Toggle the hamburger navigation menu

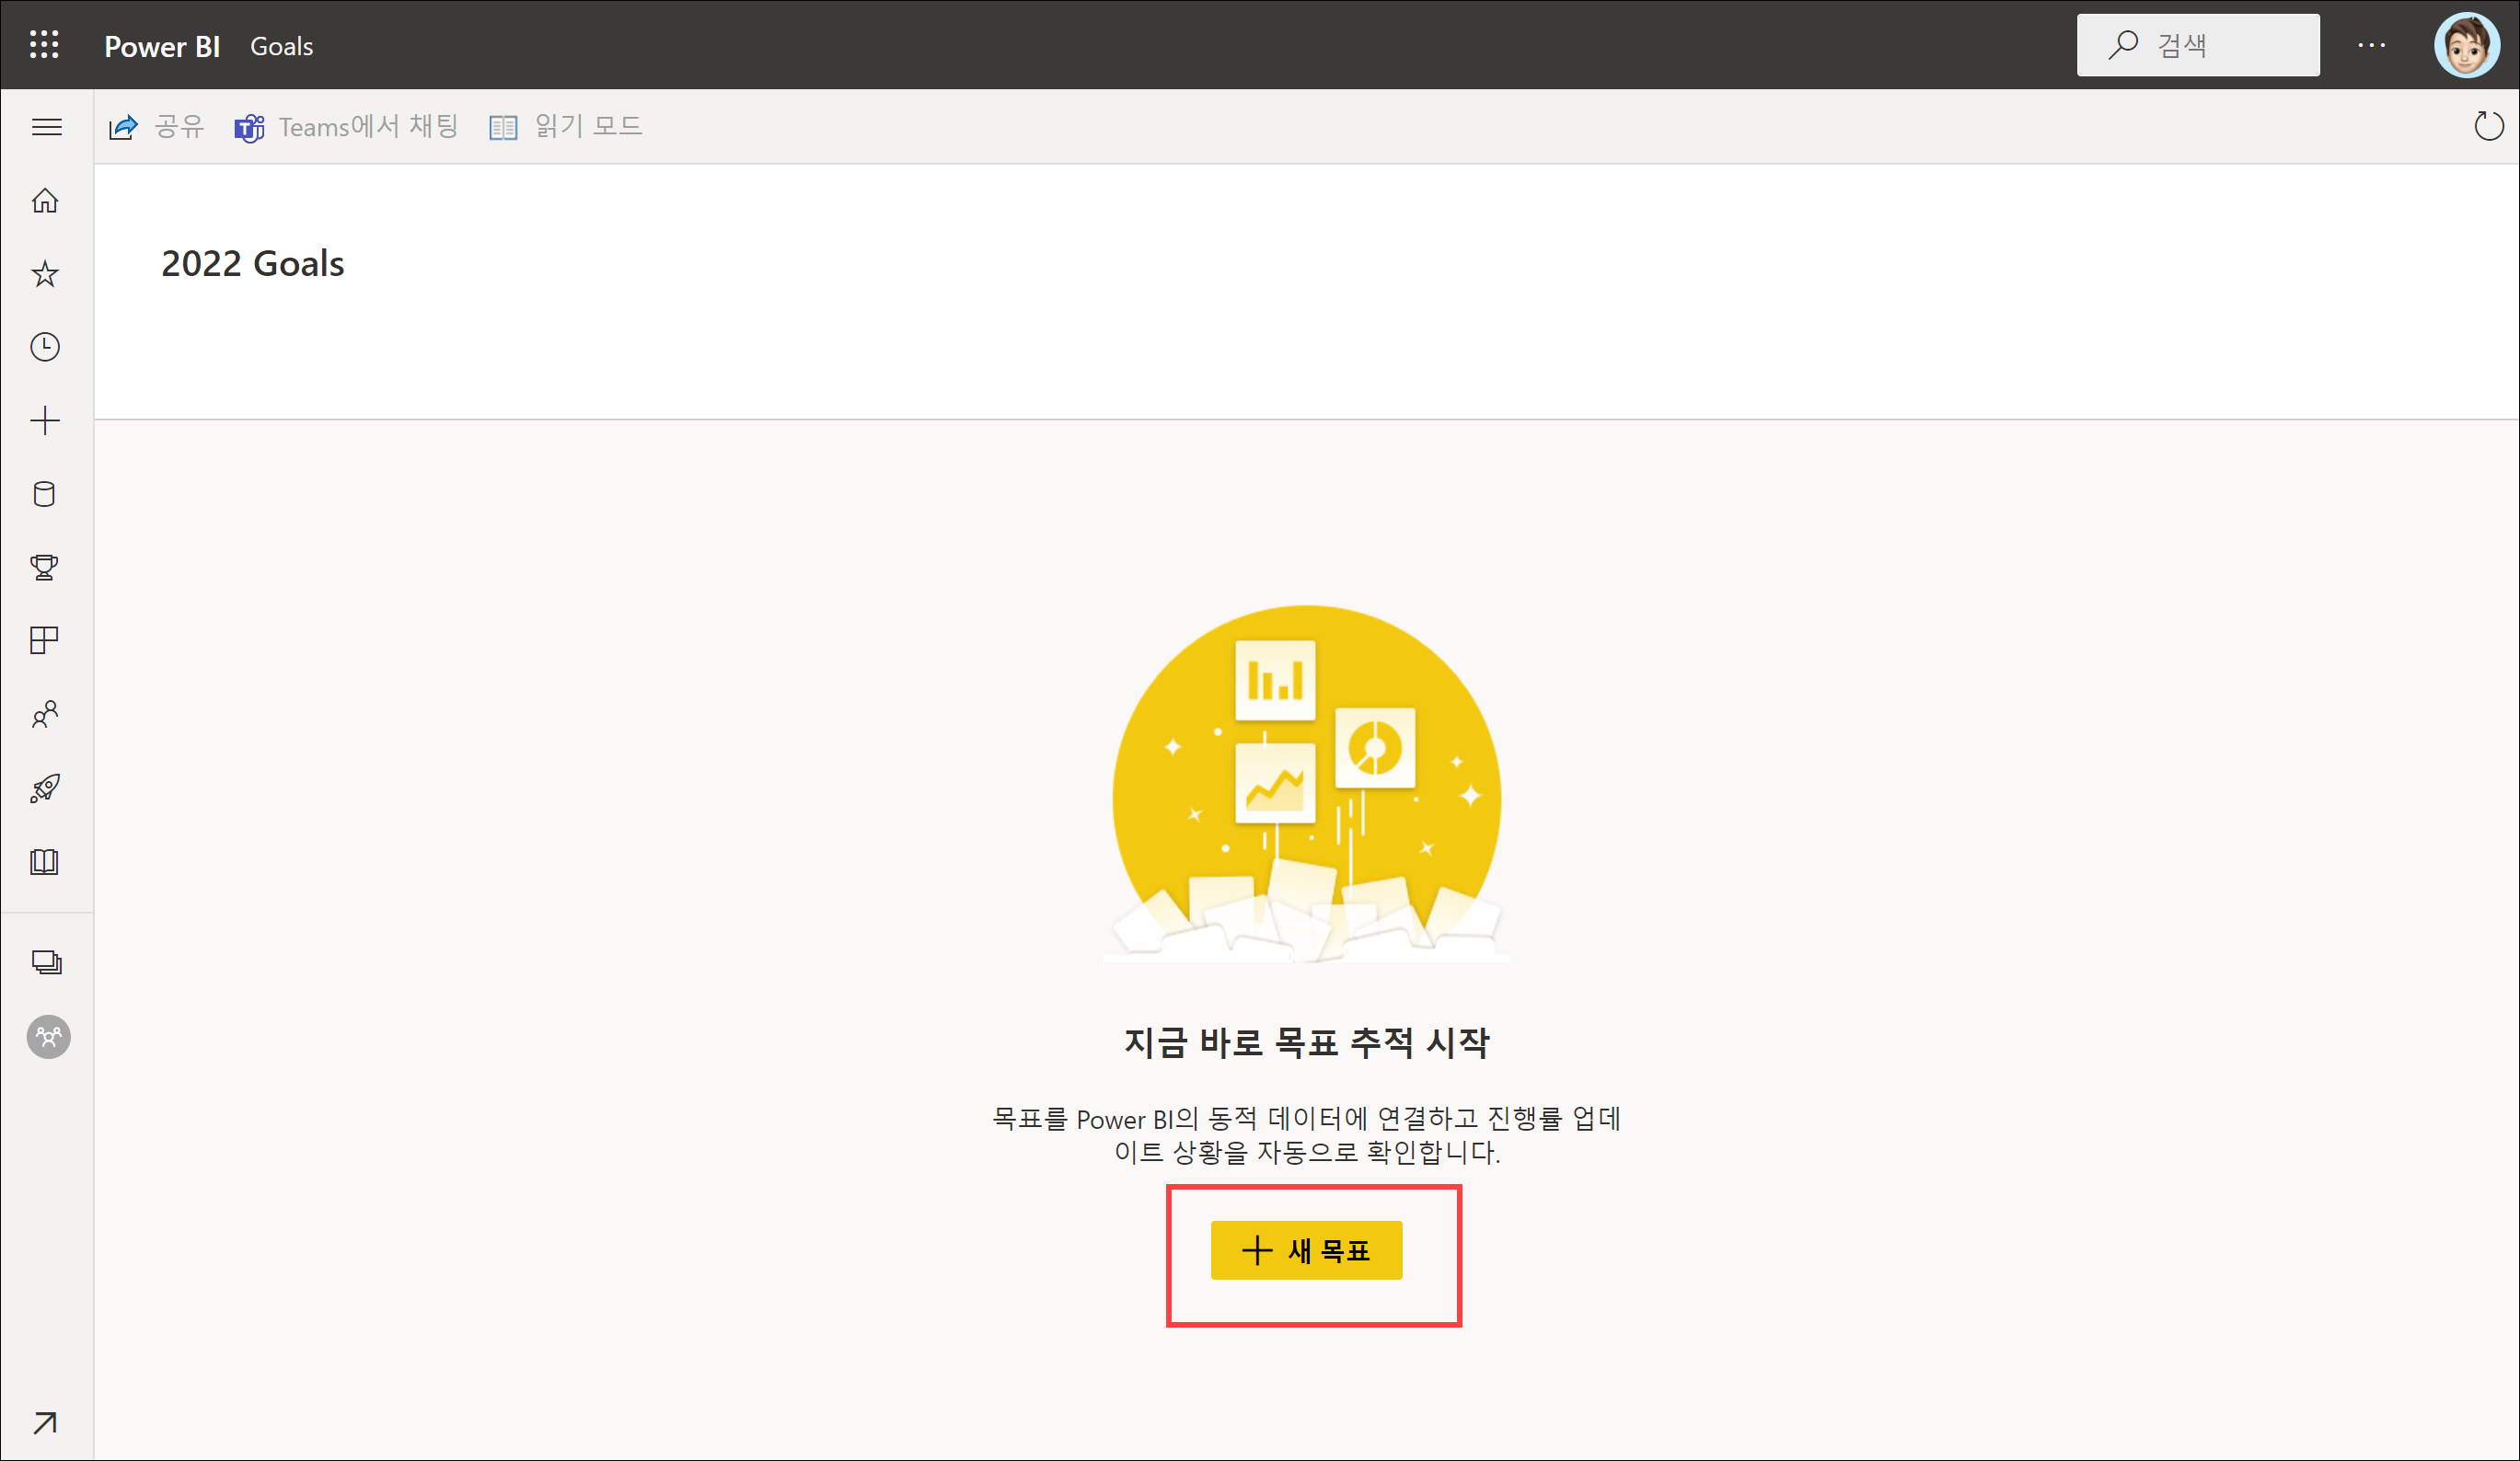46,127
